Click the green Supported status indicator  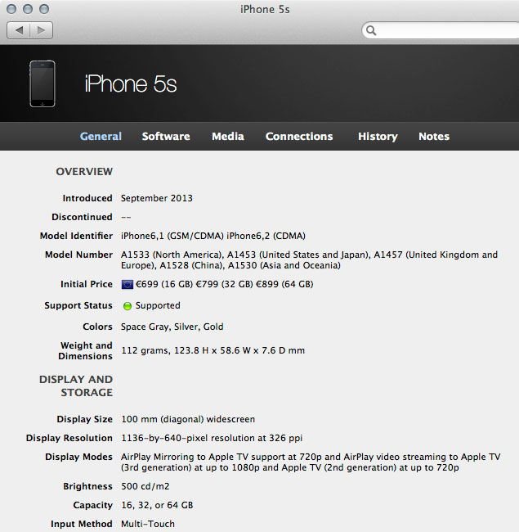[128, 306]
